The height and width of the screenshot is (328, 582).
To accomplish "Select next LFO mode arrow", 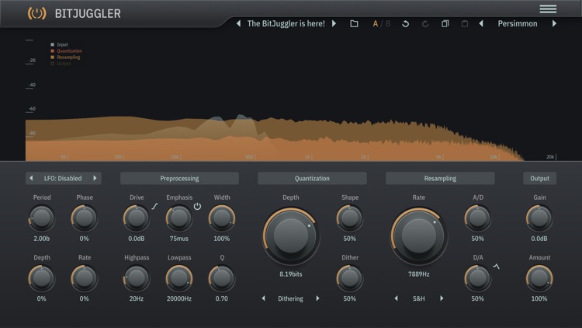I will pyautogui.click(x=95, y=178).
